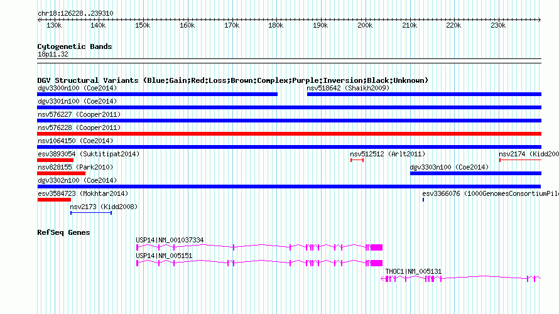
Task: Click the chr18:126228..239310 coordinate label
Action: point(75,13)
